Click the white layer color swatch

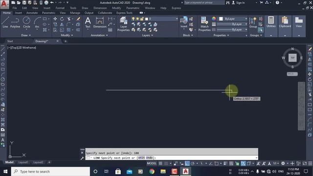point(147,19)
